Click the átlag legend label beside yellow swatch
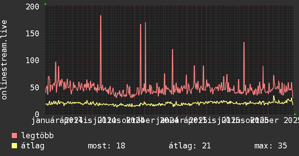299x156 pixels. click(x=33, y=146)
